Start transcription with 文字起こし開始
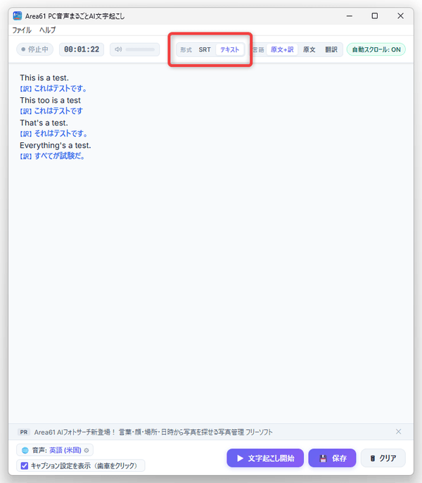Screen dimensions: 422x483 pos(265,458)
